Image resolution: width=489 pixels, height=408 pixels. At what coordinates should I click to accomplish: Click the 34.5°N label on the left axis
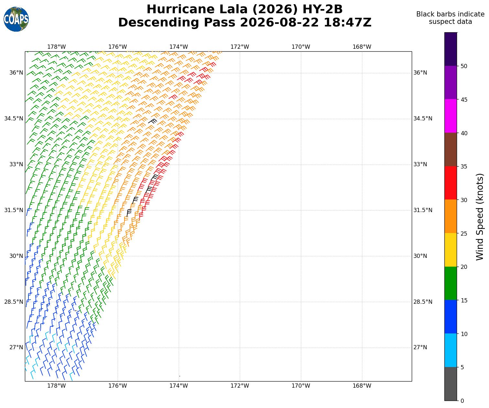[14, 118]
